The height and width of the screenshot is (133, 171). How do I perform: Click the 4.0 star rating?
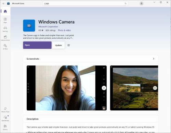point(41,30)
